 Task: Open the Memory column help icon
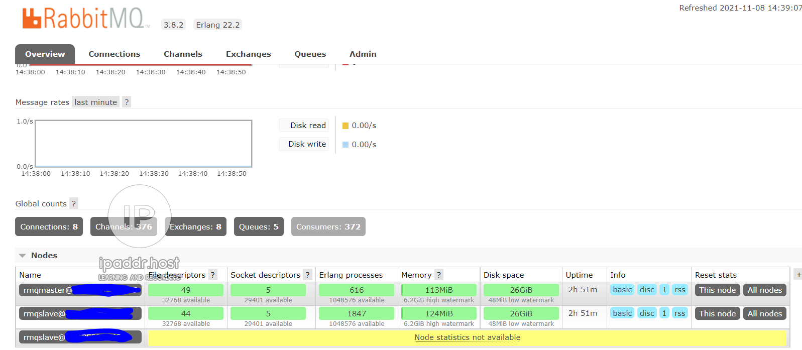pyautogui.click(x=439, y=275)
